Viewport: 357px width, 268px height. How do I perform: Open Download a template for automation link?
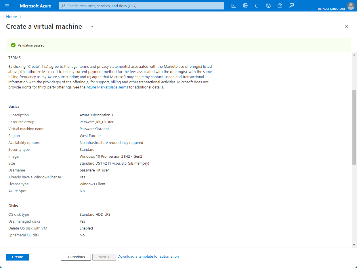point(148,257)
